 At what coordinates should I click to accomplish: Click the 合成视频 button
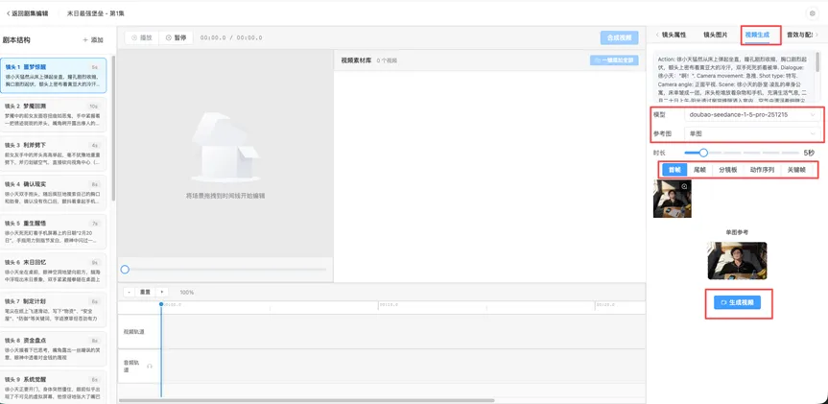pyautogui.click(x=619, y=37)
